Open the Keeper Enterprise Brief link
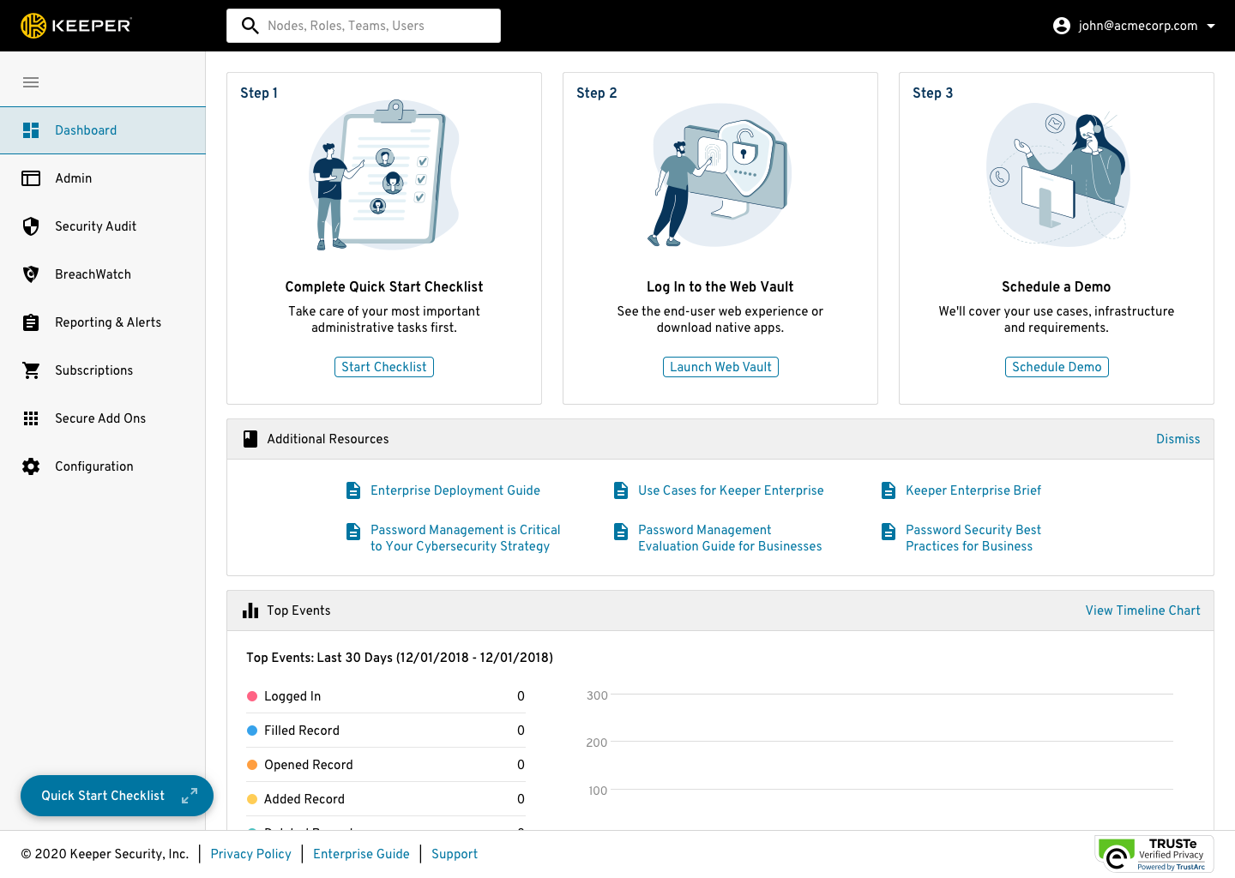 pos(973,490)
